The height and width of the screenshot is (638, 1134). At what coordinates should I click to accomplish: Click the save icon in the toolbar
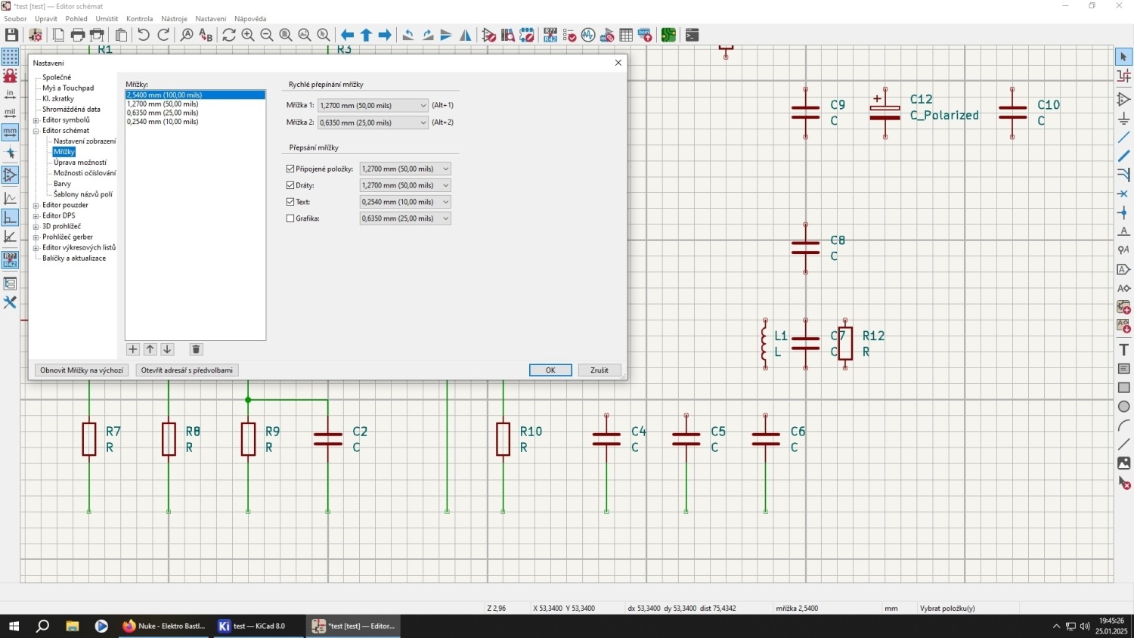click(x=11, y=35)
